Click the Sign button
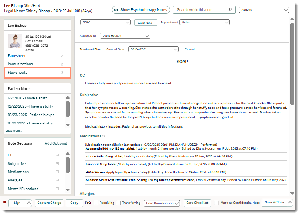Image resolution: width=301 pixels, height=216 pixels. point(17,203)
